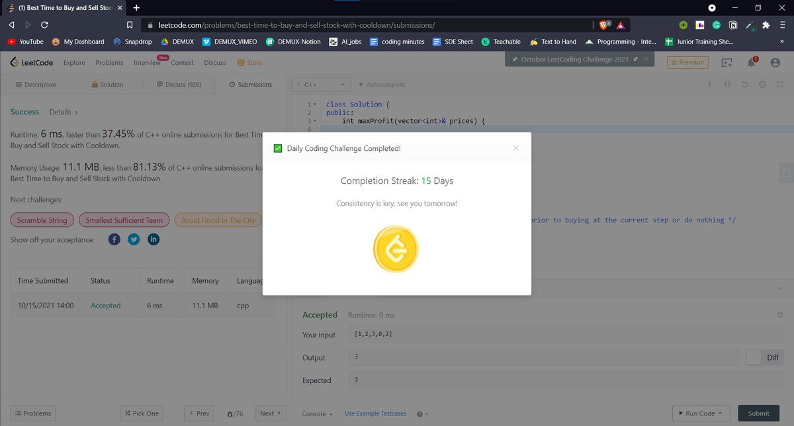The width and height of the screenshot is (794, 426).
Task: Go to the Contest page
Action: (x=182, y=63)
